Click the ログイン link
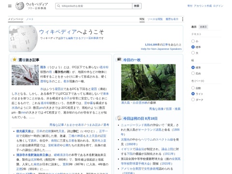 218,6
